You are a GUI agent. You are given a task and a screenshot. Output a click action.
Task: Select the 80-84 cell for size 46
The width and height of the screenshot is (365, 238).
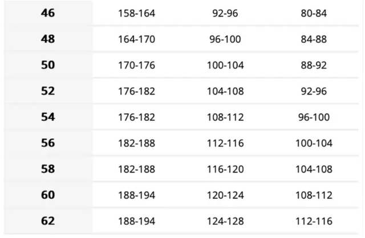[314, 13]
